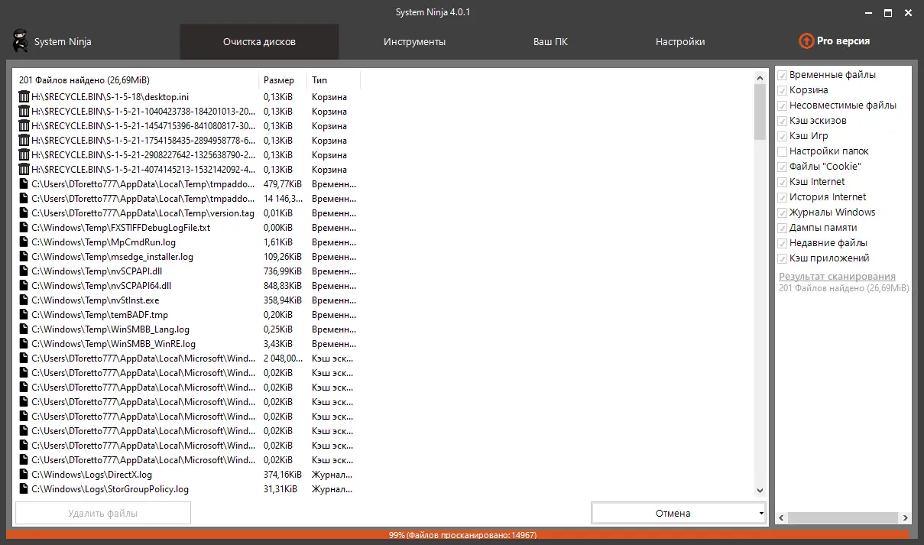The image size is (924, 545).
Task: Click recycle bin icon for S-1-5-21-4074145213 row
Action: pyautogui.click(x=24, y=170)
